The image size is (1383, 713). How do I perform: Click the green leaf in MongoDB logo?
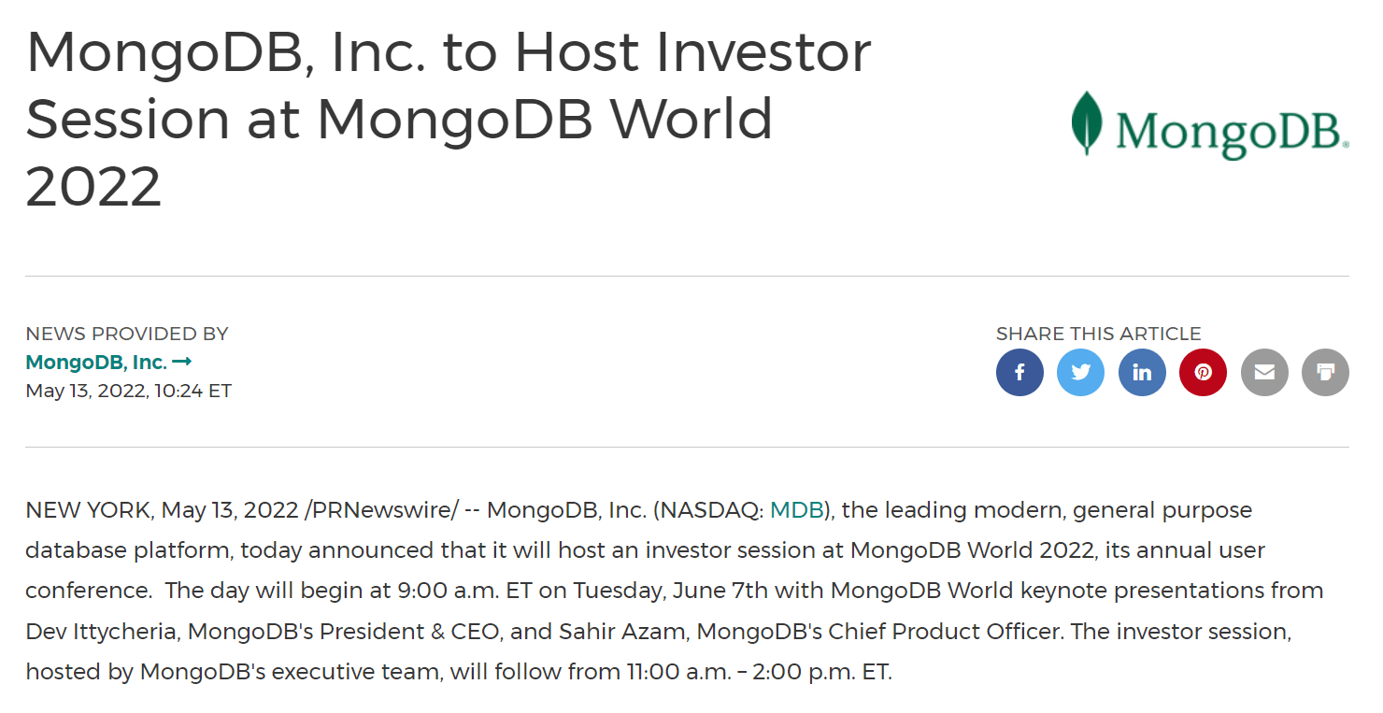pos(1086,122)
